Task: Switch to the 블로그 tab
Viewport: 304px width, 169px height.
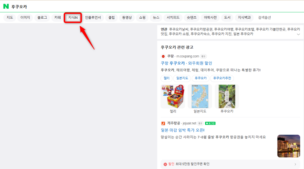Action: pyautogui.click(x=42, y=17)
